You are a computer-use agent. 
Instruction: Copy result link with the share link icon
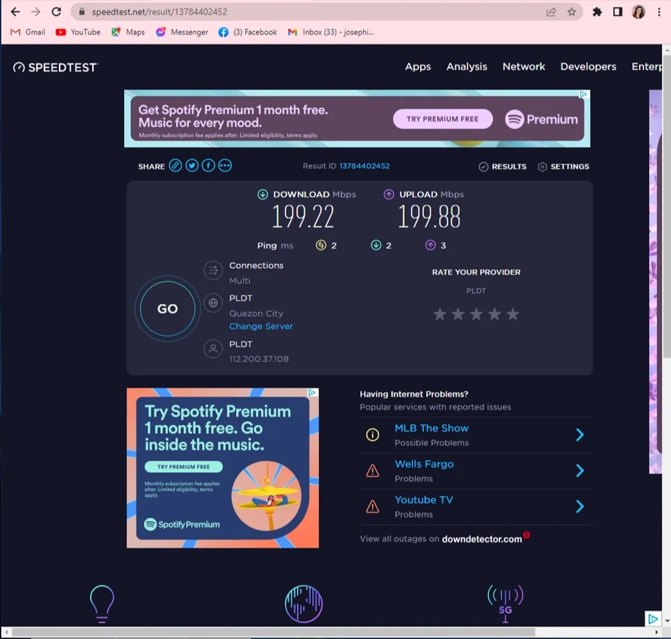pos(176,166)
